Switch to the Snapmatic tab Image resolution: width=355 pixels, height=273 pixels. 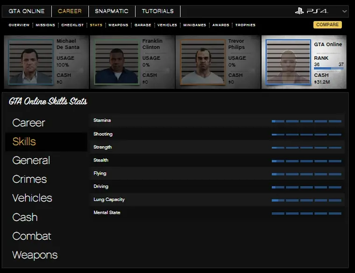click(112, 11)
